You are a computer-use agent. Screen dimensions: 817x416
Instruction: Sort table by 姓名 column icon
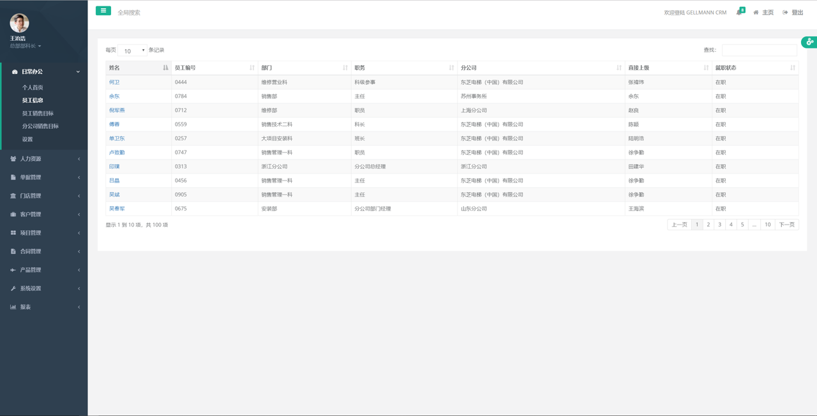165,68
